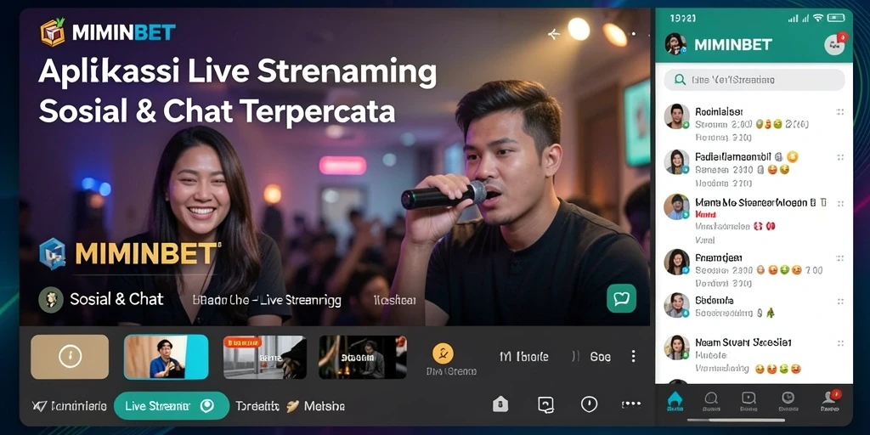The width and height of the screenshot is (870, 435).
Task: Open the vertical dots menu beside Soe
Action: (x=633, y=356)
